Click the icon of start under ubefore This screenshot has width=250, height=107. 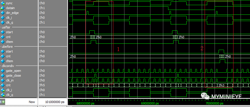(3, 52)
